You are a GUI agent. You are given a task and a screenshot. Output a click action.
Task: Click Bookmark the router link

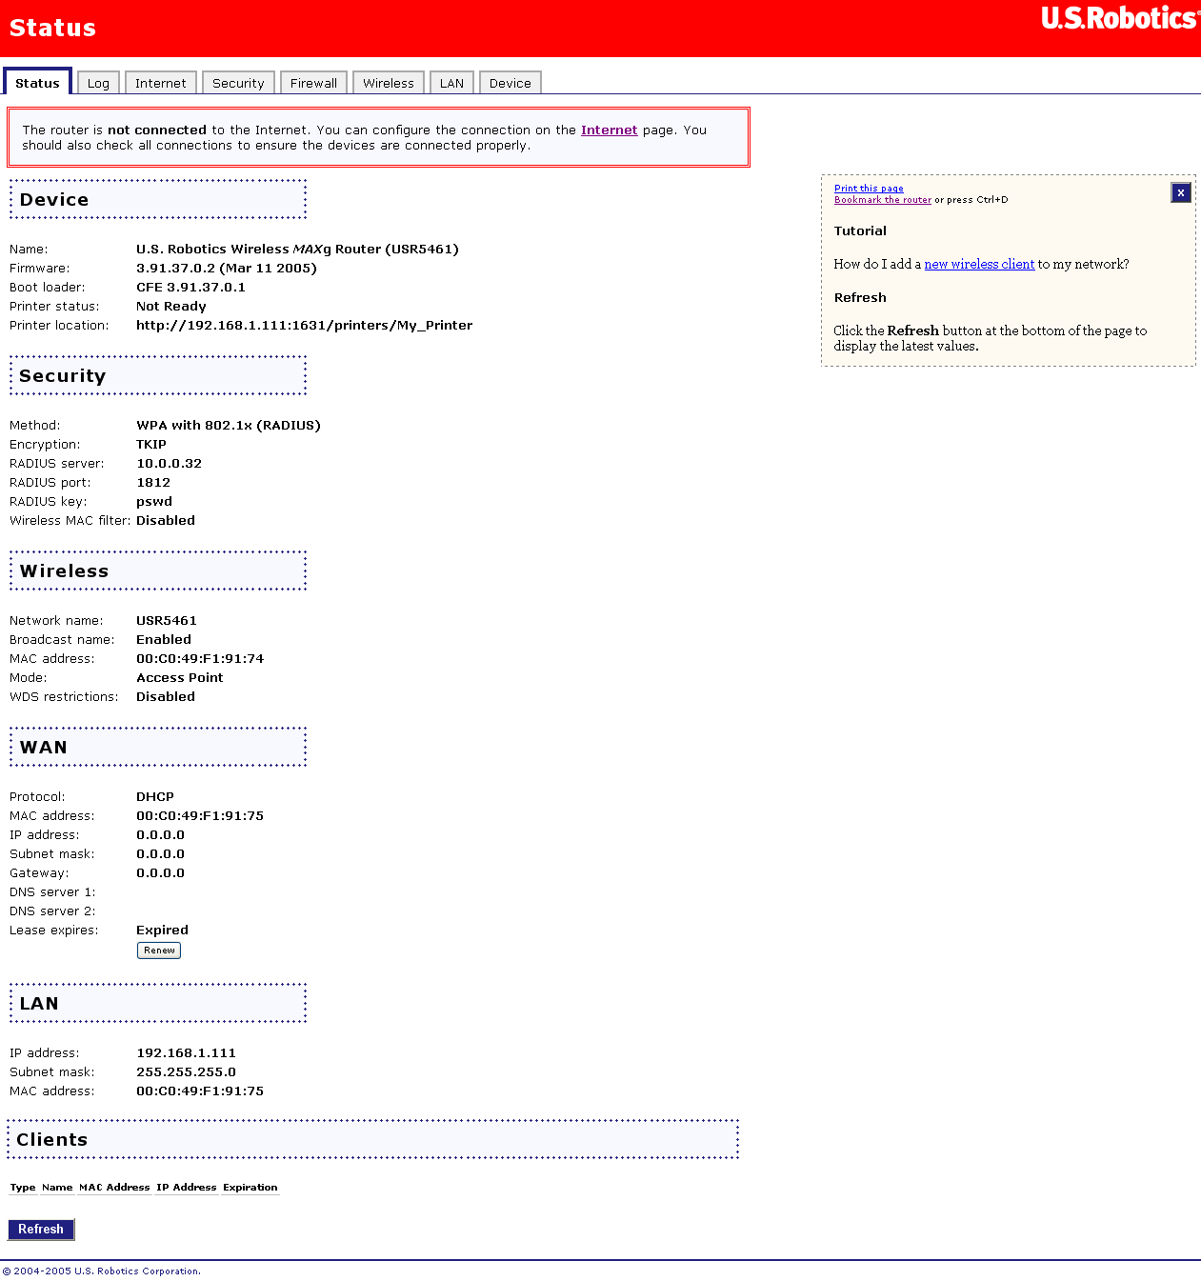883,200
